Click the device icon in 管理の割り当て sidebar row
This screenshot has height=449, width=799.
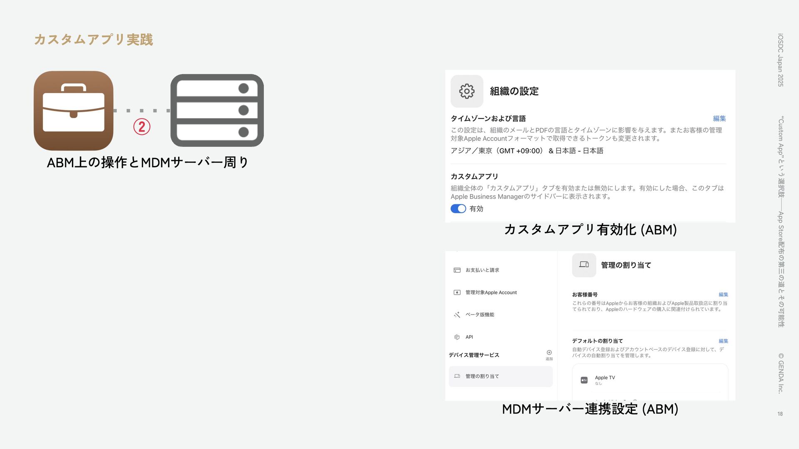(x=457, y=376)
